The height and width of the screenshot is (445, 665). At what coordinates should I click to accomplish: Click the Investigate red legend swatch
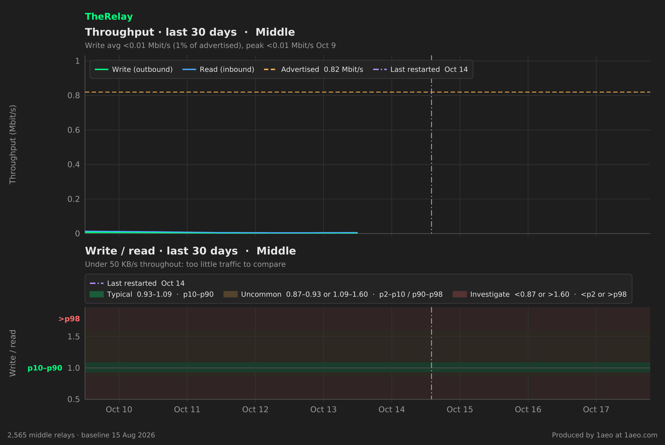pyautogui.click(x=460, y=294)
